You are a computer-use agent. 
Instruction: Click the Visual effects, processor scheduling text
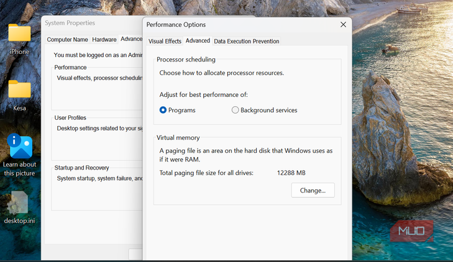99,78
